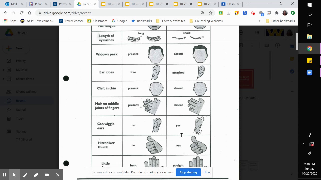Screen dimensions: 321x180
Task: Reload the current page
Action: pyautogui.click(x=22, y=13)
